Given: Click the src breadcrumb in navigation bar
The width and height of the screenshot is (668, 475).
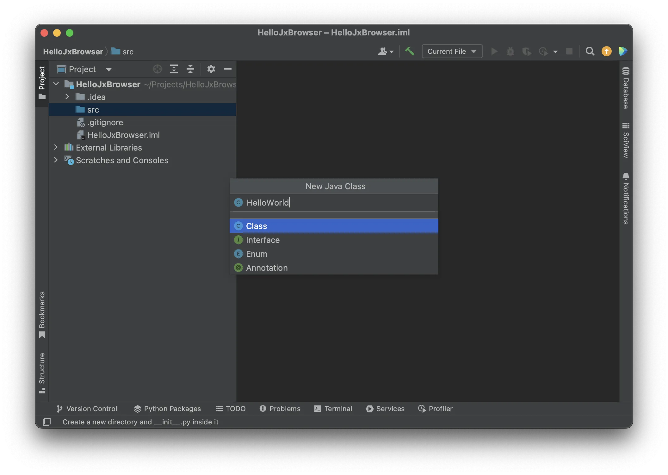Looking at the screenshot, I should [123, 52].
